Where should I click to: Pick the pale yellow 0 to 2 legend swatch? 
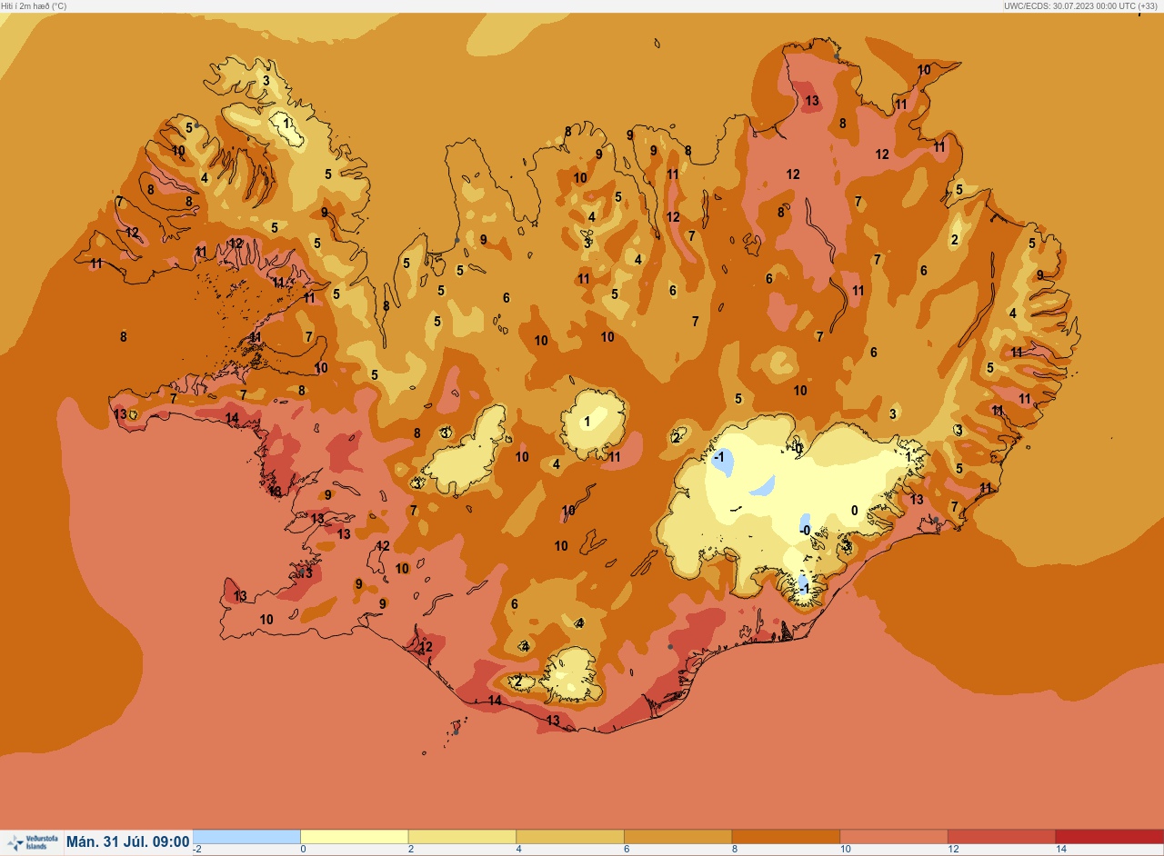(354, 836)
